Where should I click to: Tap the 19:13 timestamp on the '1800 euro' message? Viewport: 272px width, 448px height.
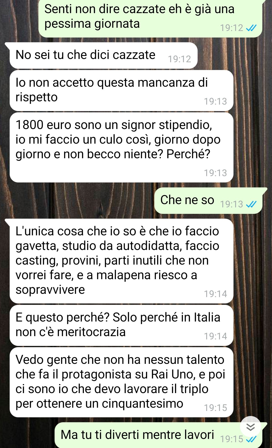tap(215, 173)
